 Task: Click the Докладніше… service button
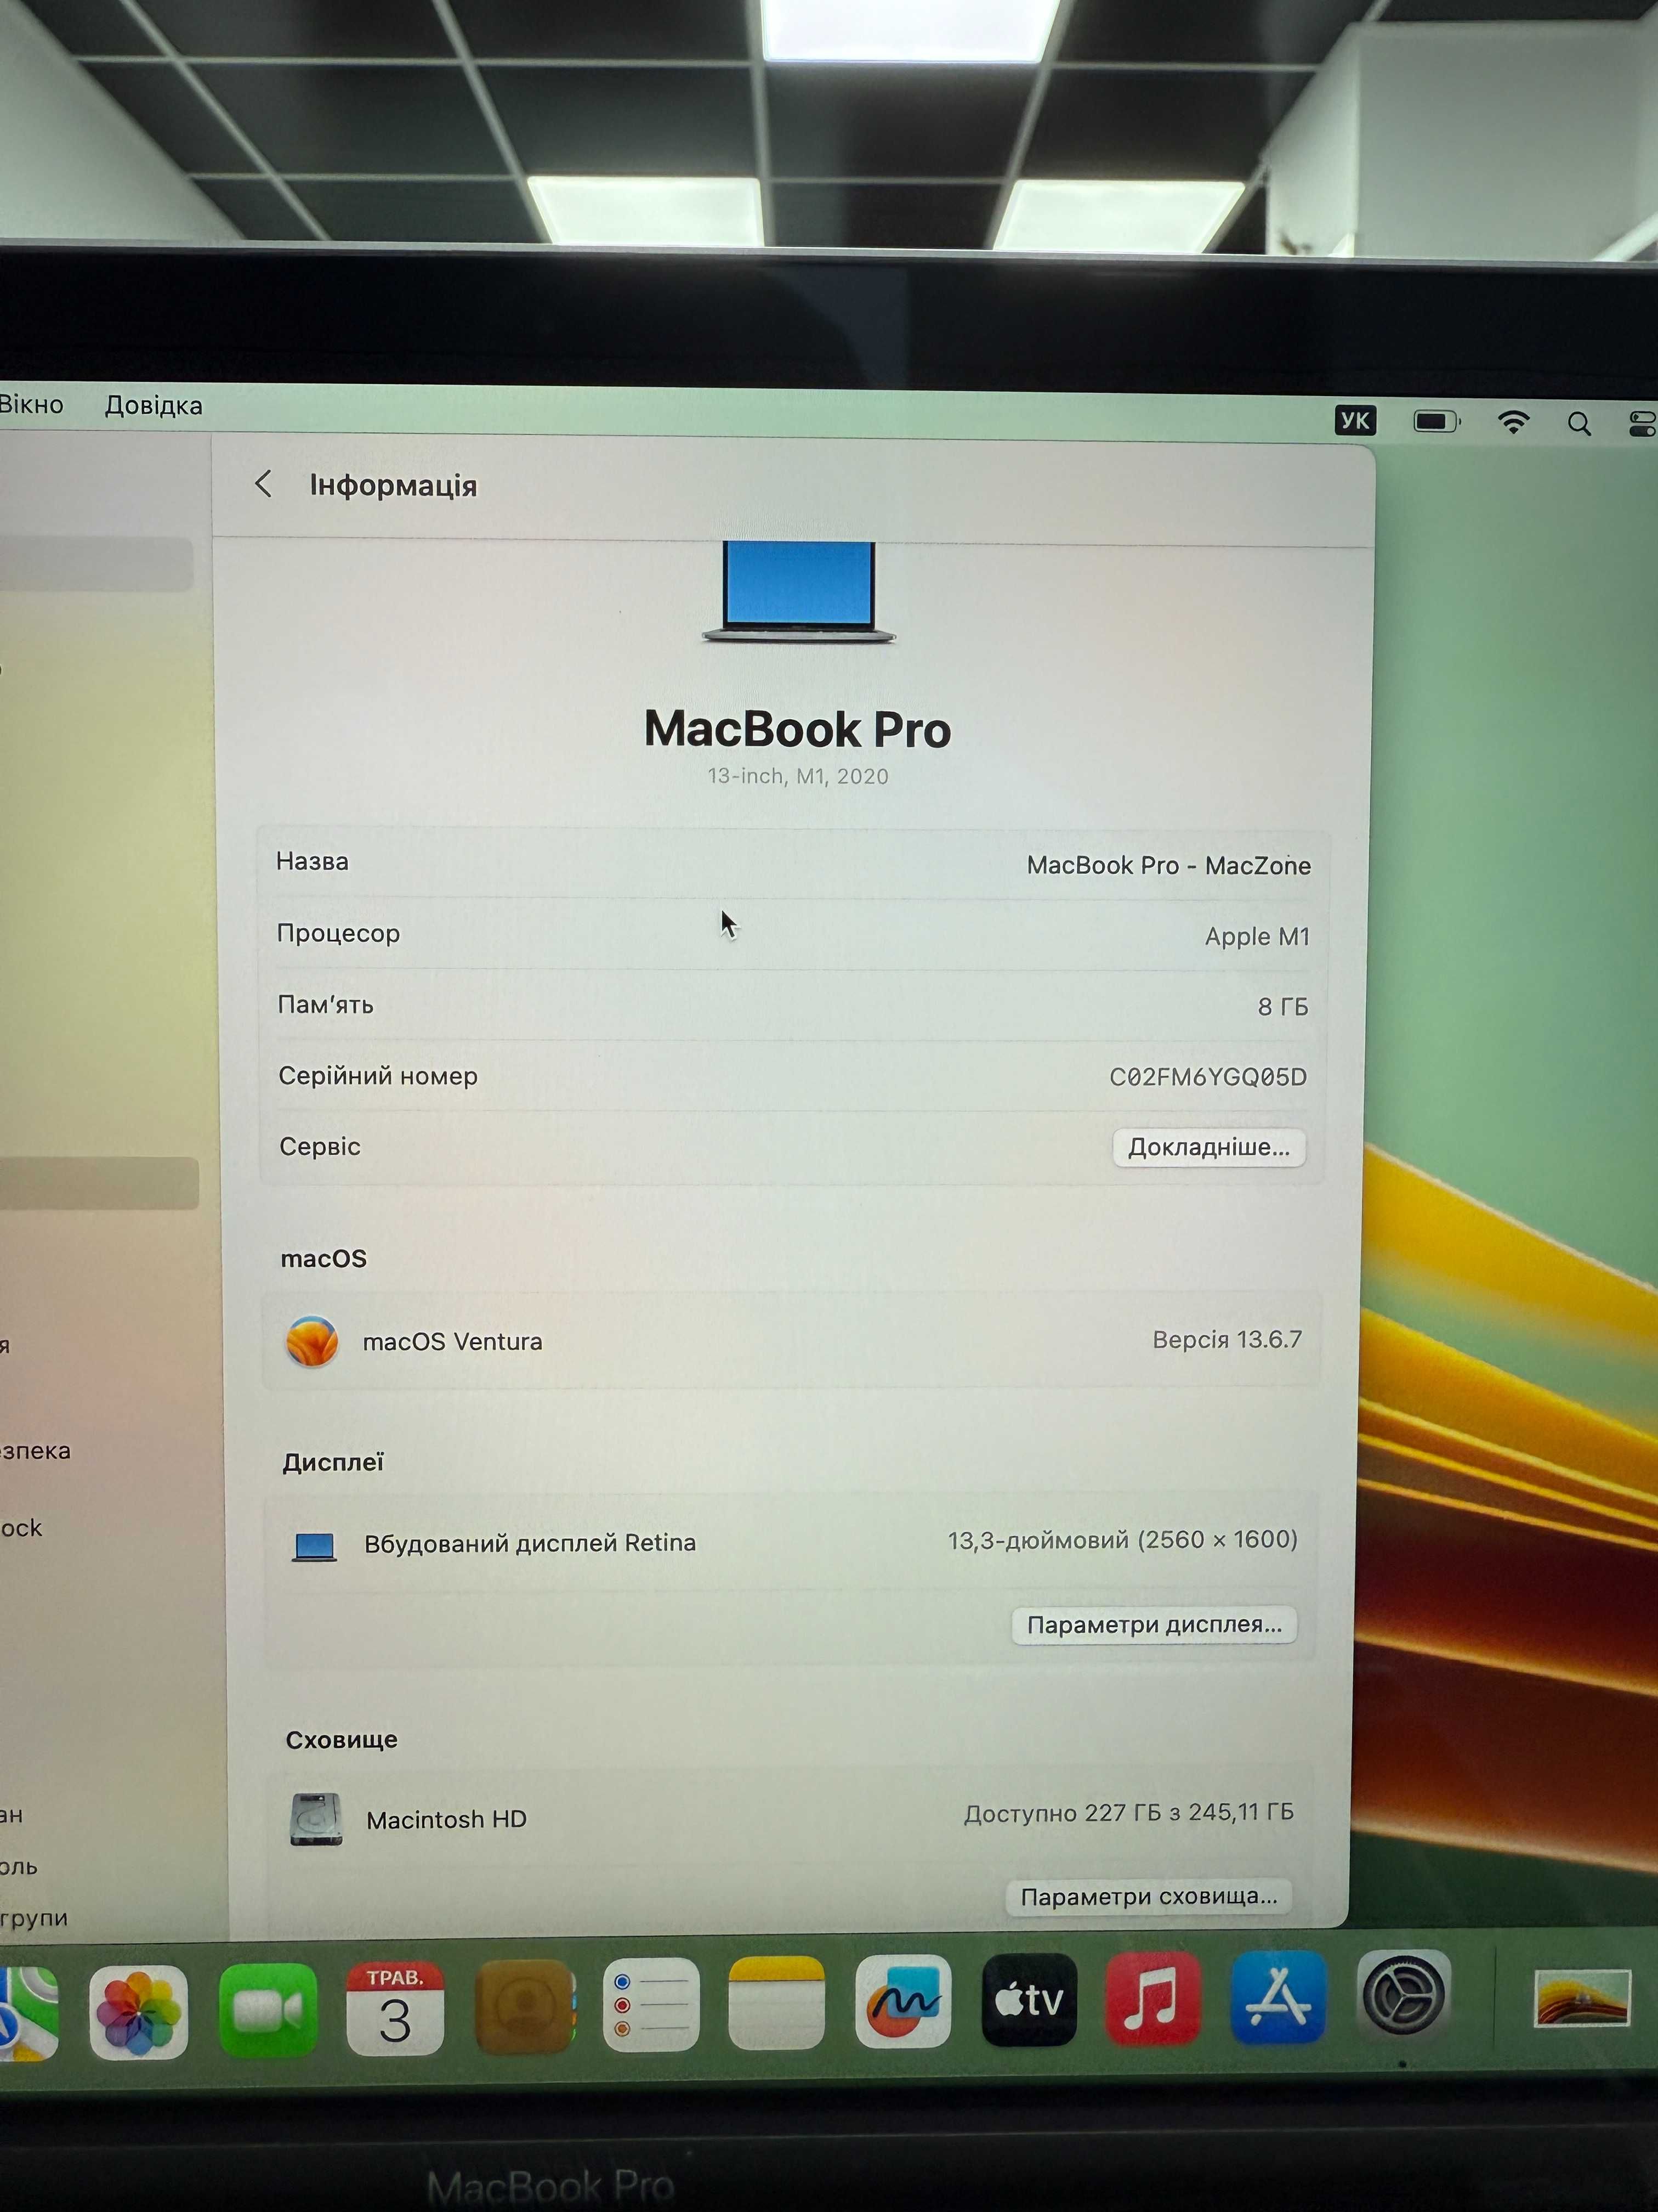pos(1210,1148)
